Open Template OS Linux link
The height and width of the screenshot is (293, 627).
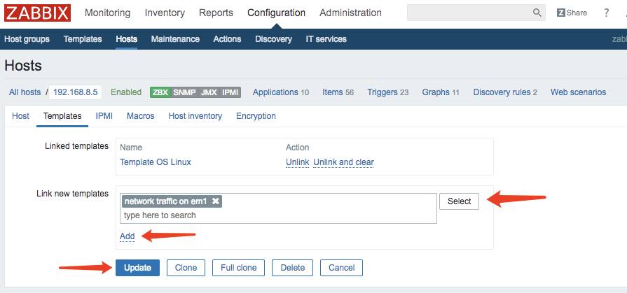[x=156, y=162]
